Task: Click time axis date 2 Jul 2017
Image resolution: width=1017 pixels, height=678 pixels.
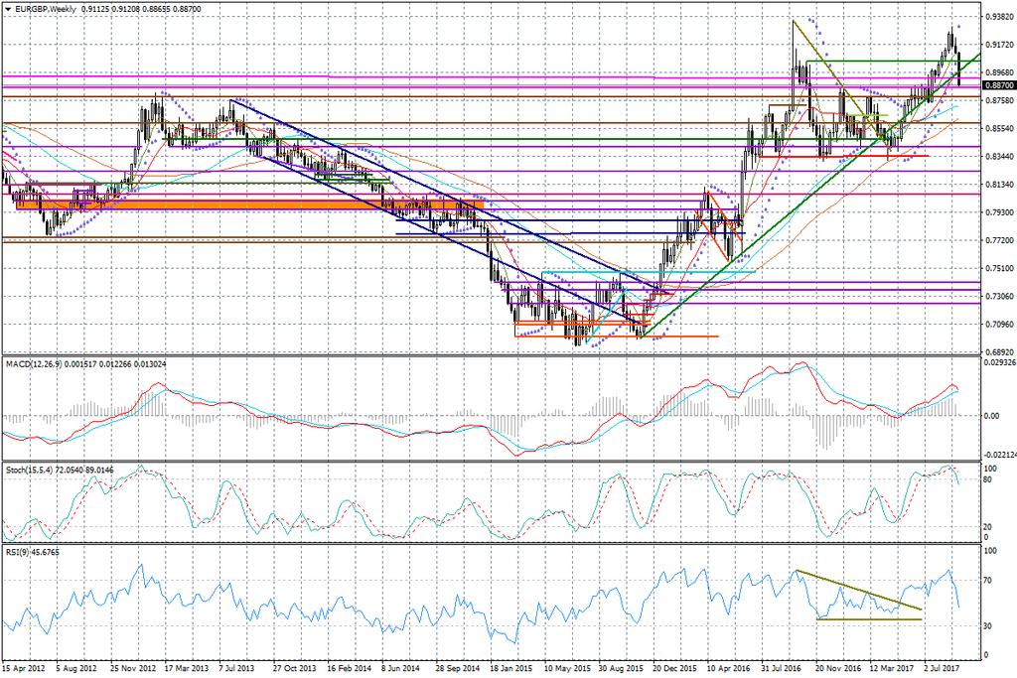Action: tap(944, 666)
